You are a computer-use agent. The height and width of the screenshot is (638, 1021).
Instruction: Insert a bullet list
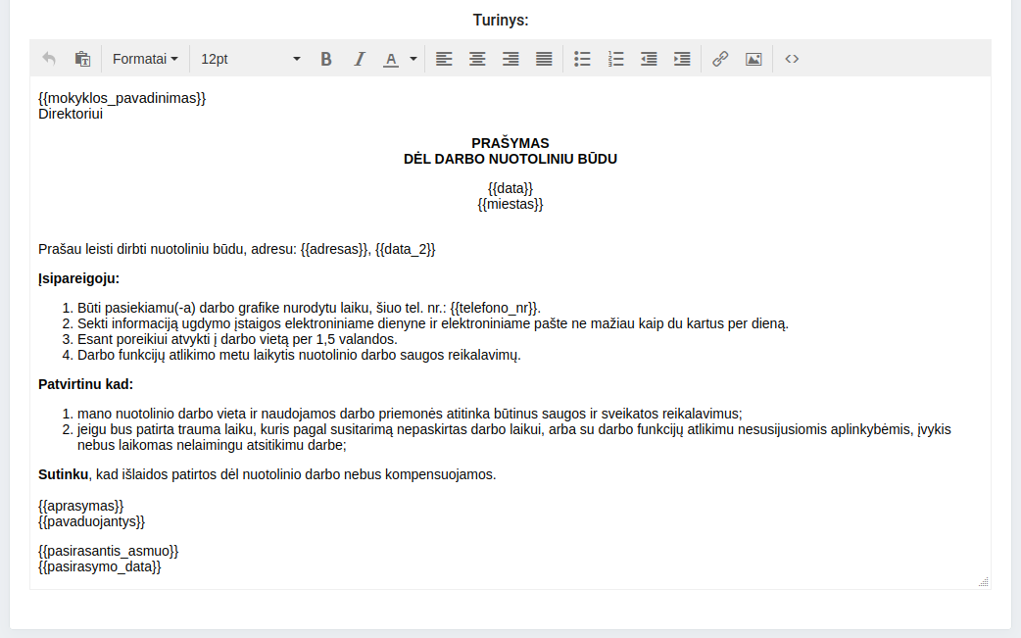pos(582,59)
